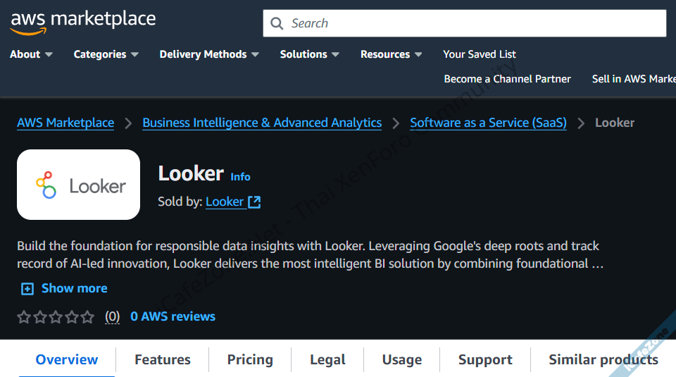Open the Categories dropdown
The image size is (676, 377).
106,54
